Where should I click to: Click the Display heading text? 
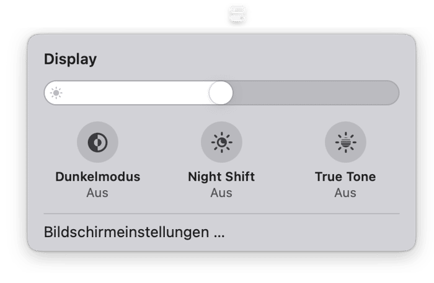(x=70, y=59)
